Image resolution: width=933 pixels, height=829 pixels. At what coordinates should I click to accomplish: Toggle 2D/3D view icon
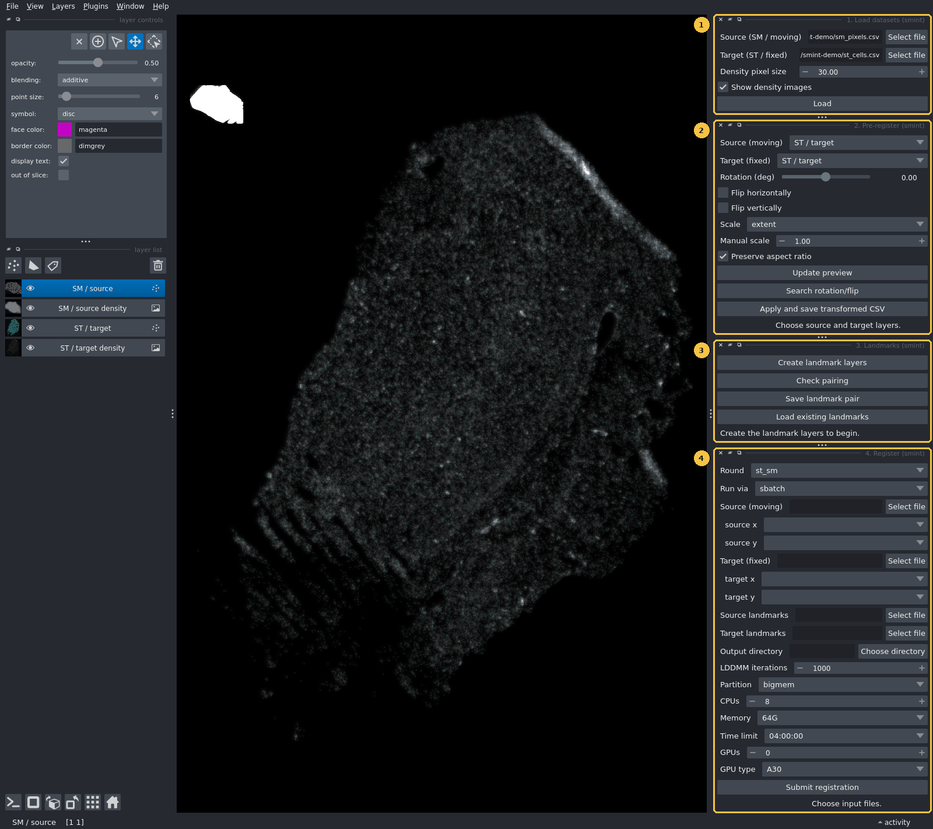click(33, 802)
